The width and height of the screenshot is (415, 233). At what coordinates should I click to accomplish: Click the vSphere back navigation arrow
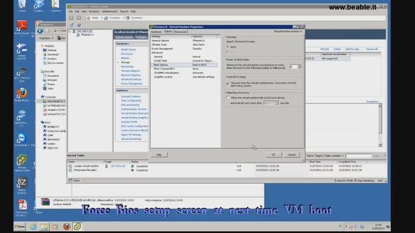click(x=71, y=18)
